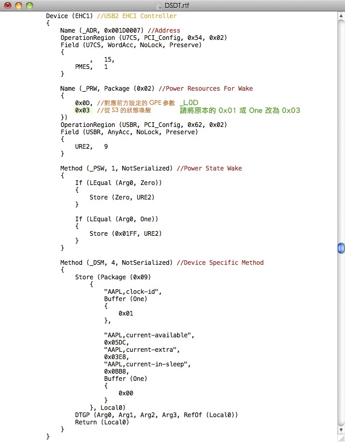Click the text "Name (_PRW, Package (0x02)"
The image size is (345, 442).
(107, 89)
